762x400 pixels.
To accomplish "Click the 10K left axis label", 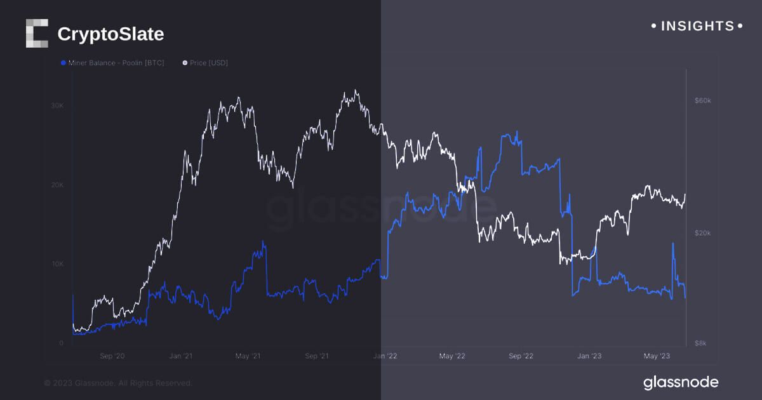I will point(57,264).
